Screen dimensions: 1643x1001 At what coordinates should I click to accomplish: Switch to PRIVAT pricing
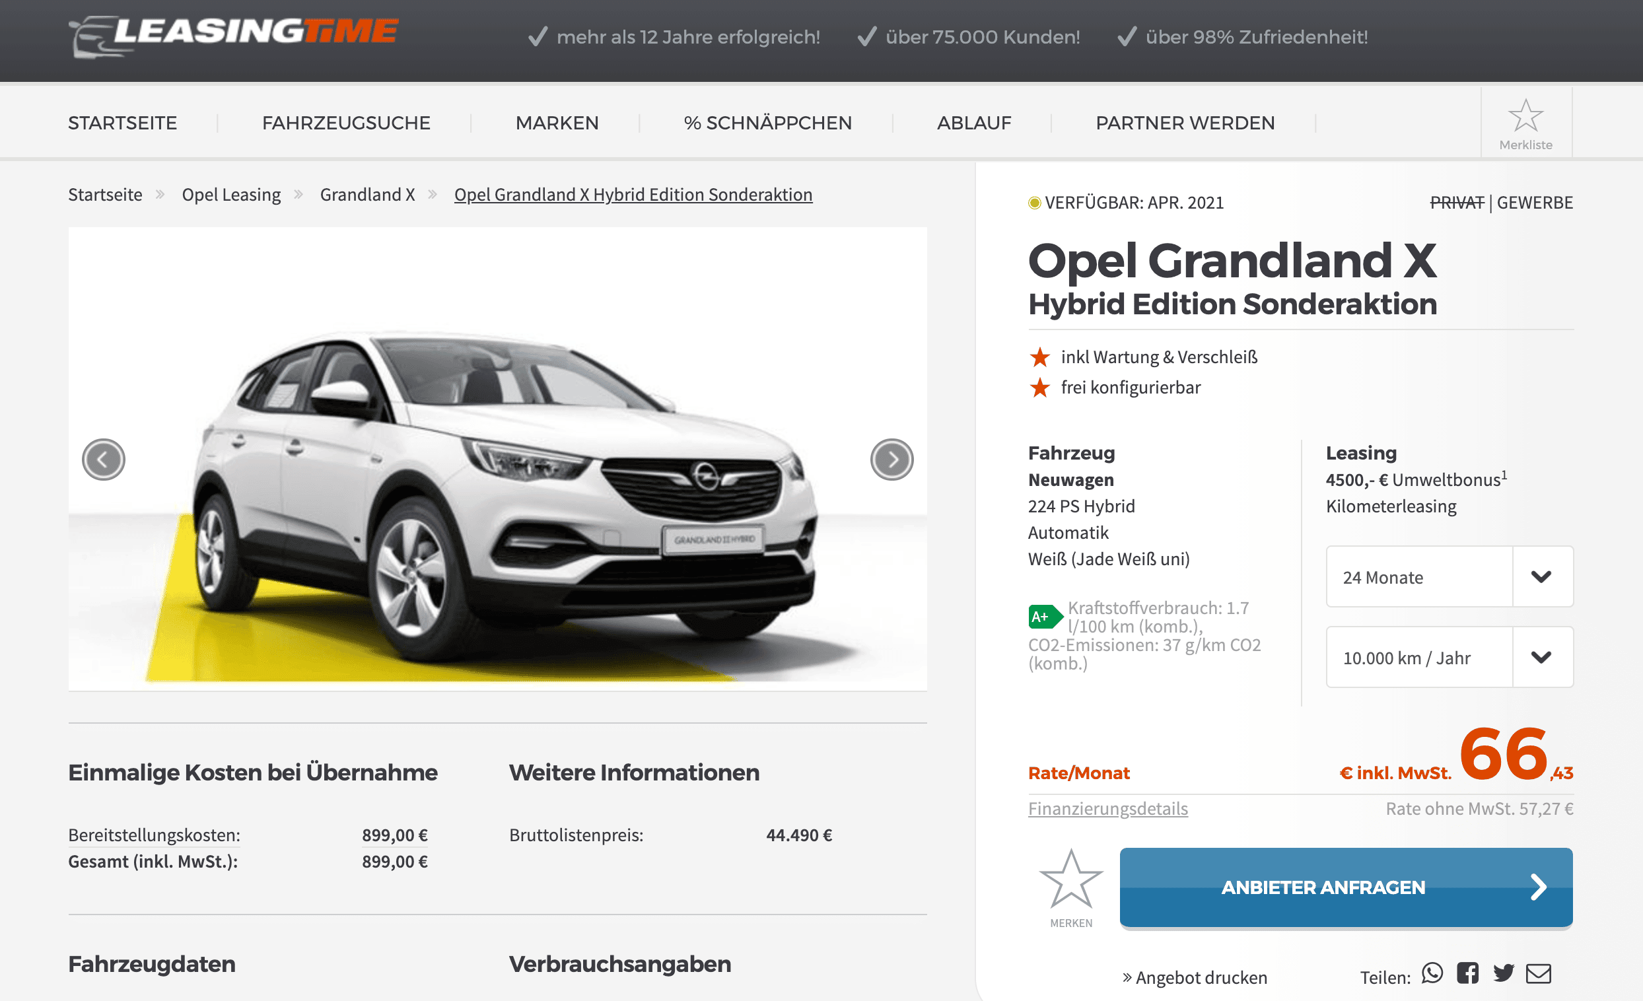tap(1457, 203)
